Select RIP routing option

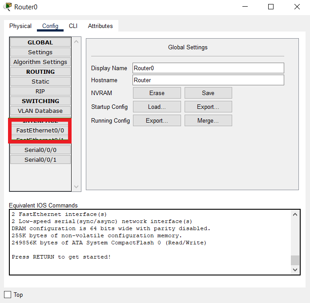tap(40, 92)
